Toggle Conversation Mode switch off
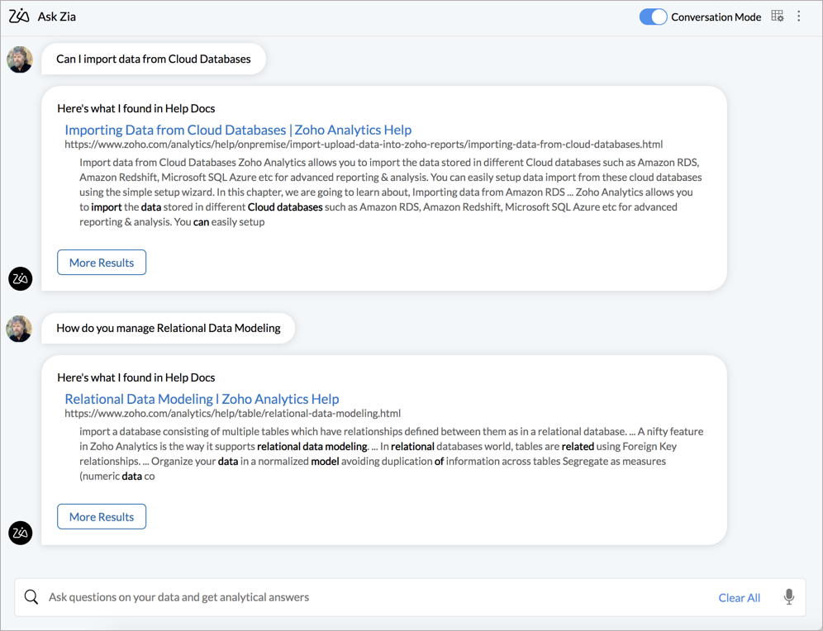Screen dimensions: 823x631 click(653, 17)
